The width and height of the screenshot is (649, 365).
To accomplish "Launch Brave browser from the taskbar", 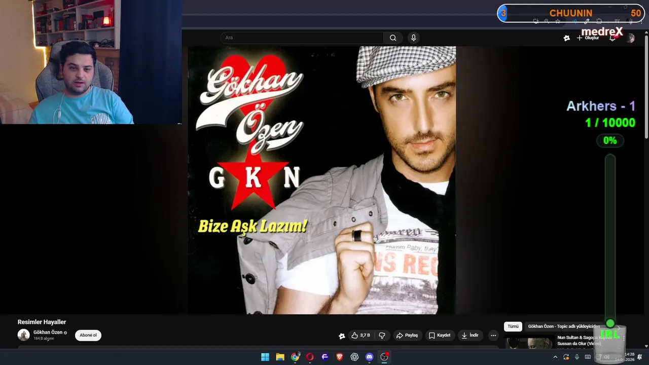I will click(340, 357).
